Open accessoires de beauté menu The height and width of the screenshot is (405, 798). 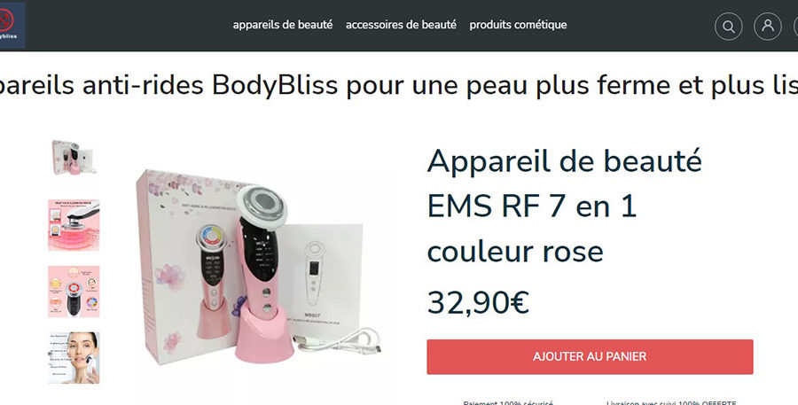[401, 25]
